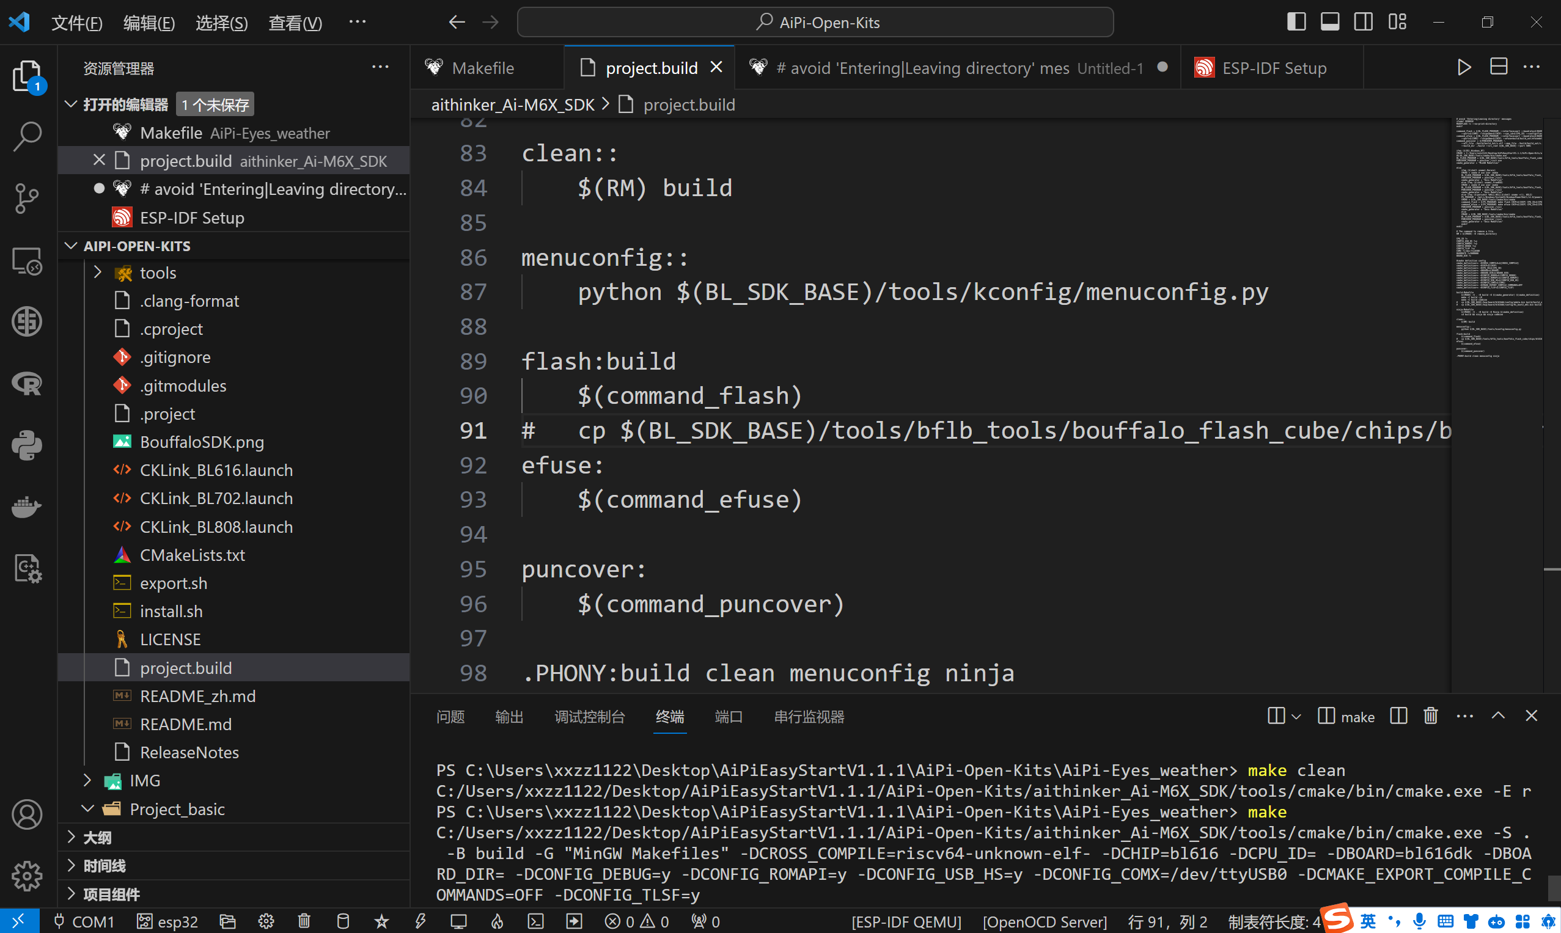Click ESP-IDF QEMU status item
The image size is (1561, 933).
(906, 921)
